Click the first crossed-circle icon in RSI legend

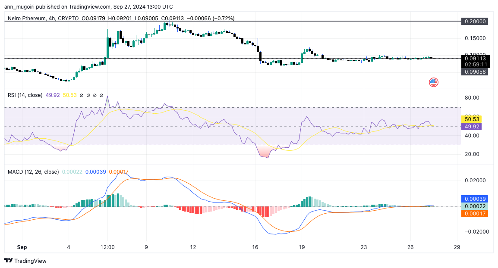click(82, 95)
